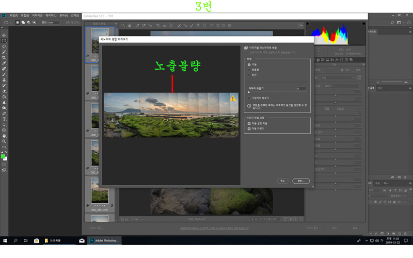The image size is (413, 258).
Task: Select the Horizontal Type tool
Action: (x=4, y=119)
